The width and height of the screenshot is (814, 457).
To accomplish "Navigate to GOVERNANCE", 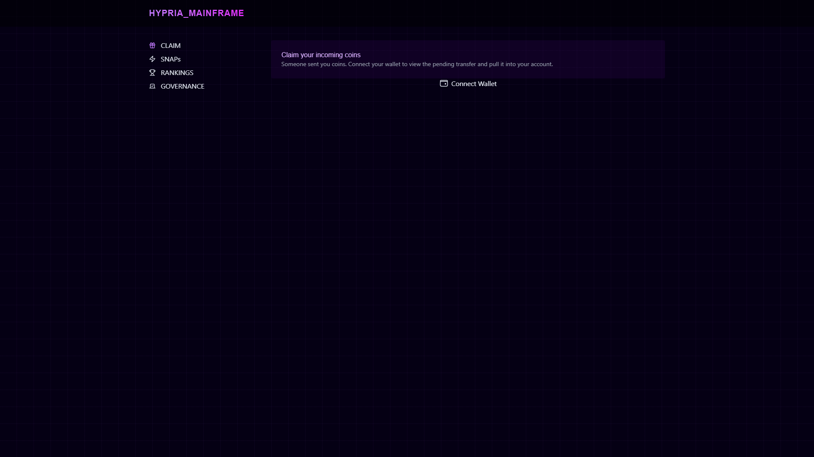I will point(182,86).
